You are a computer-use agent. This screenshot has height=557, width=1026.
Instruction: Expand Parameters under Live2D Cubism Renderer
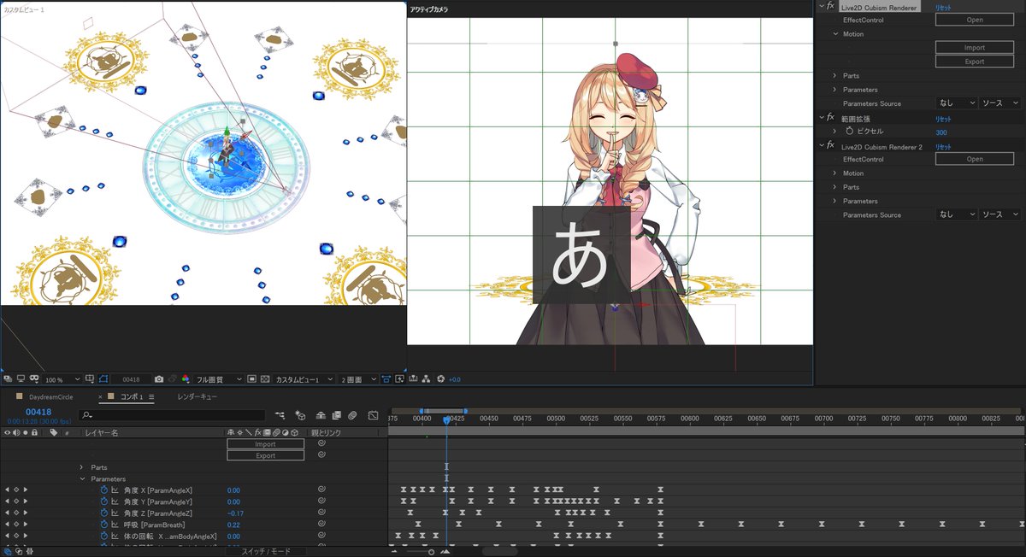coord(835,90)
